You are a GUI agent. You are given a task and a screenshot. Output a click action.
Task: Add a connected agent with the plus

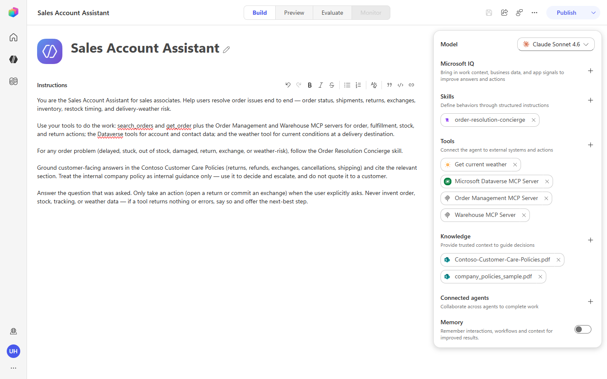tap(591, 302)
